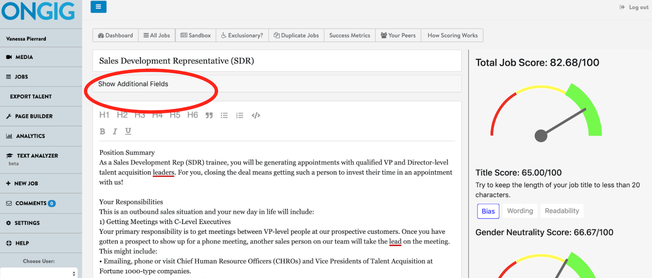Open the Exclusionary? tab
Viewport: 652px width, 278px height.
pos(242,35)
